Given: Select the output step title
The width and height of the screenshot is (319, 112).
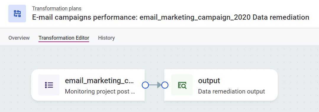Looking at the screenshot, I should pyautogui.click(x=209, y=81).
